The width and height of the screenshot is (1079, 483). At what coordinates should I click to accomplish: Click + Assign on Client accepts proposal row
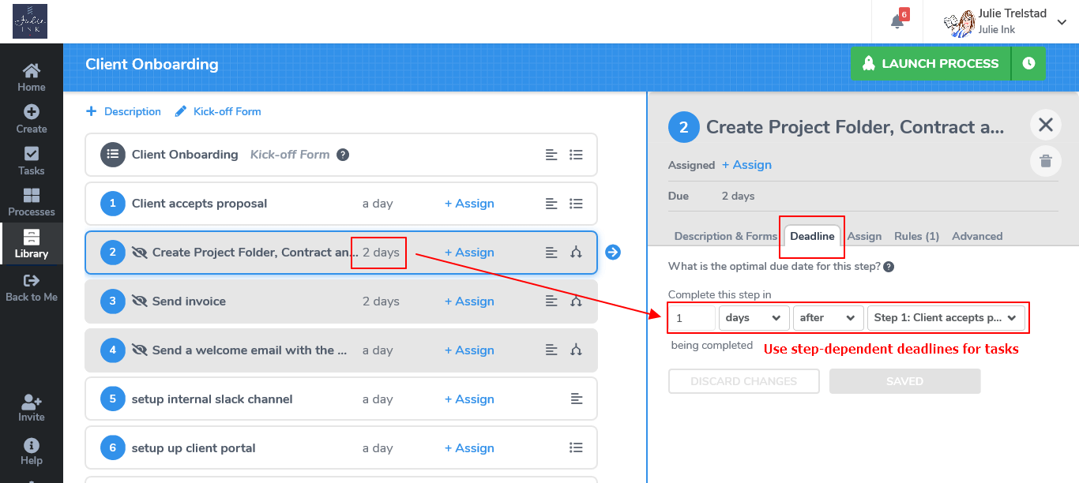tap(469, 204)
